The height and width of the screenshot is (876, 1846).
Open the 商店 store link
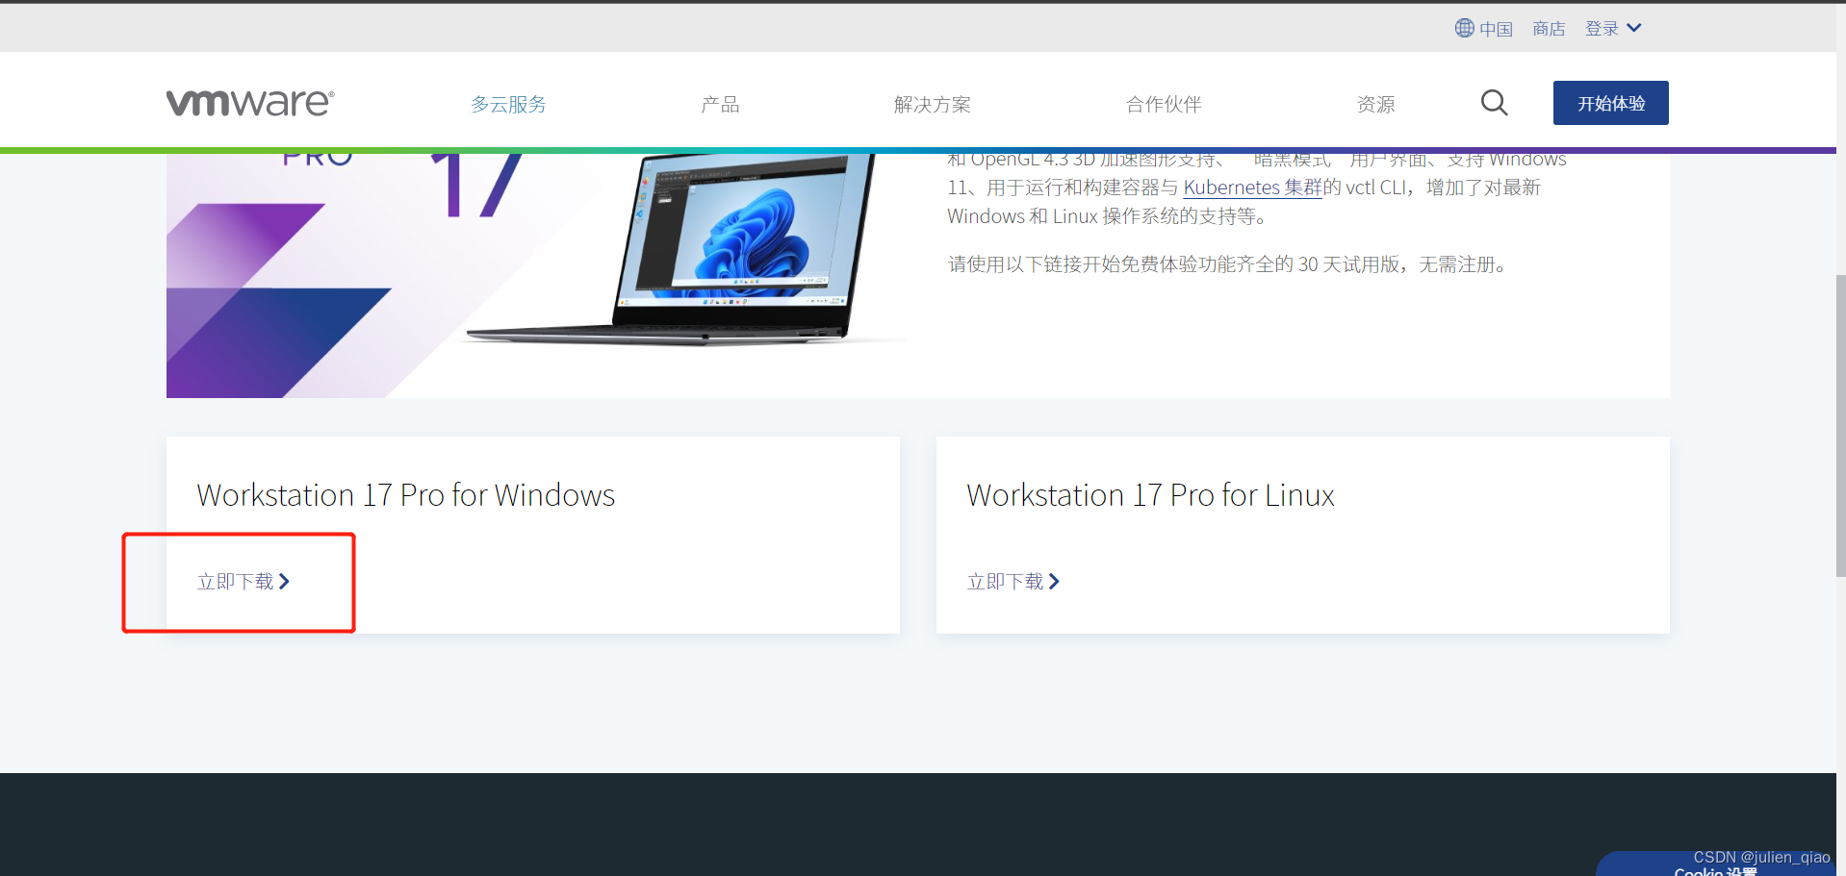[1549, 29]
